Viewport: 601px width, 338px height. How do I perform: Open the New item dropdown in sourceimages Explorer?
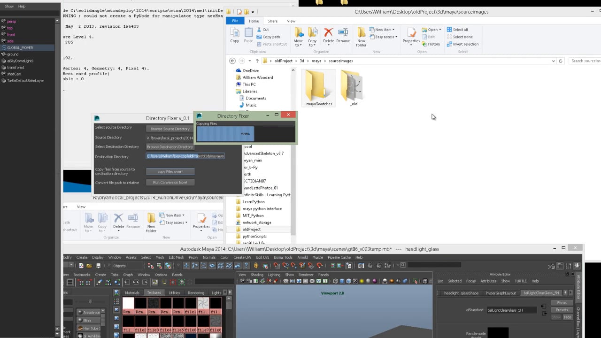pos(382,30)
